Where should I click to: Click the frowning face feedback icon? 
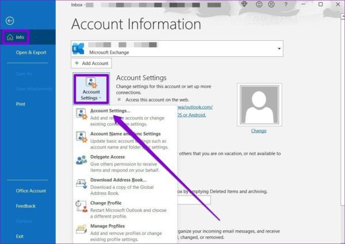(271, 4)
